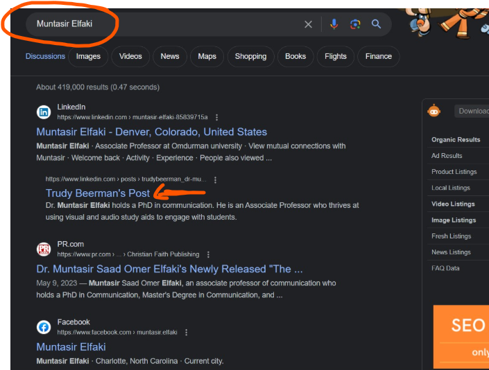Image resolution: width=489 pixels, height=370 pixels.
Task: Click the Download button in side panel
Action: [472, 111]
